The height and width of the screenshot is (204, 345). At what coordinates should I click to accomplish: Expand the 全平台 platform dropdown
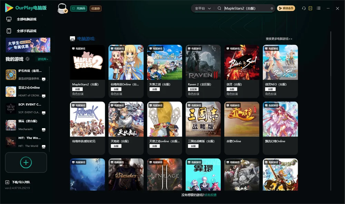coord(203,8)
